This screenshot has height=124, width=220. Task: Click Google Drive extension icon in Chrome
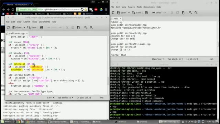[101, 10]
